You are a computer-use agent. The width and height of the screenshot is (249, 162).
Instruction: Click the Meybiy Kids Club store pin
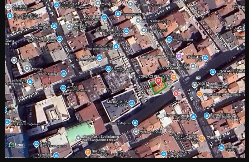59,39
